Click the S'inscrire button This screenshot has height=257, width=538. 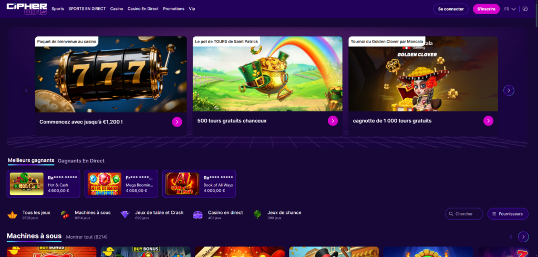point(486,9)
